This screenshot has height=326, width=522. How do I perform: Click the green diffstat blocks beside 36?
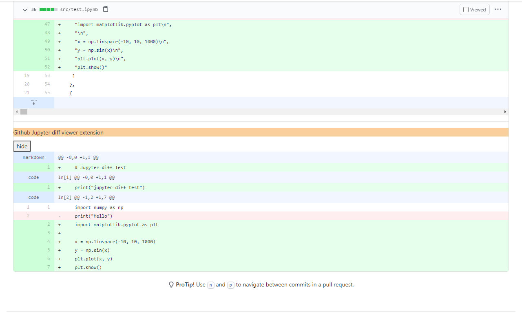click(48, 9)
